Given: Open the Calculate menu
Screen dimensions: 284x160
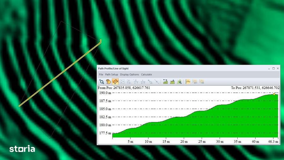Looking at the screenshot, I should [x=146, y=74].
